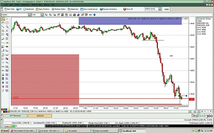The width and height of the screenshot is (214, 133).
Task: Click the red current price label on axis
Action: tap(192, 99)
